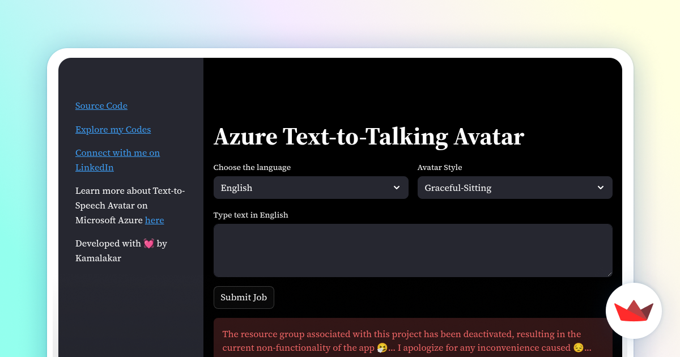The width and height of the screenshot is (680, 357).
Task: Open the Avatar Style dropdown
Action: click(515, 188)
